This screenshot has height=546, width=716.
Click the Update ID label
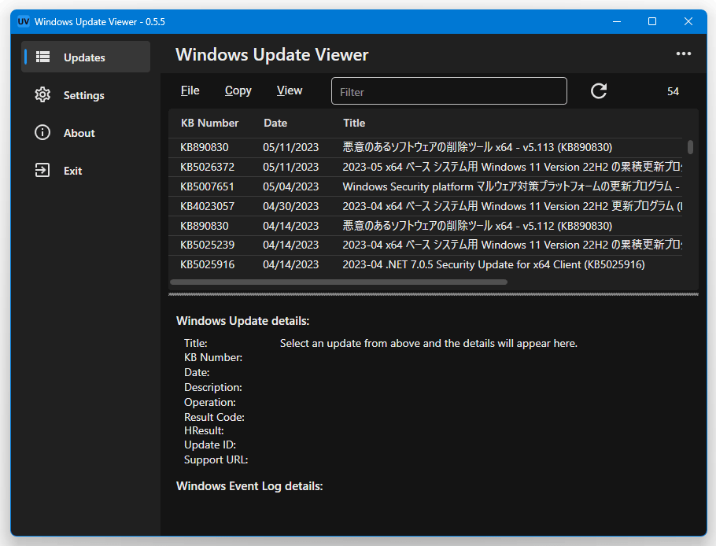(x=209, y=445)
